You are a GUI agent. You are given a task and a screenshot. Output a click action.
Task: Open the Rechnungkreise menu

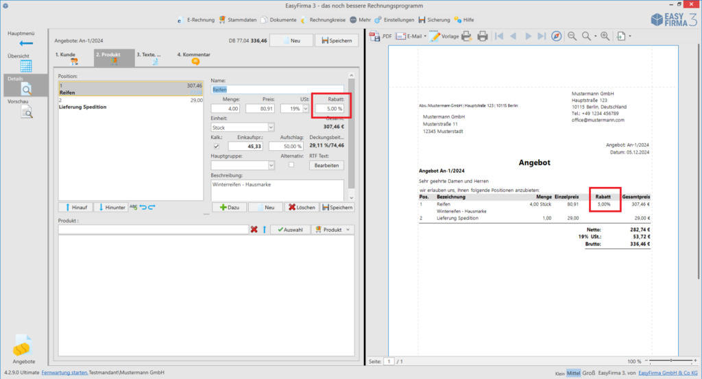click(323, 20)
